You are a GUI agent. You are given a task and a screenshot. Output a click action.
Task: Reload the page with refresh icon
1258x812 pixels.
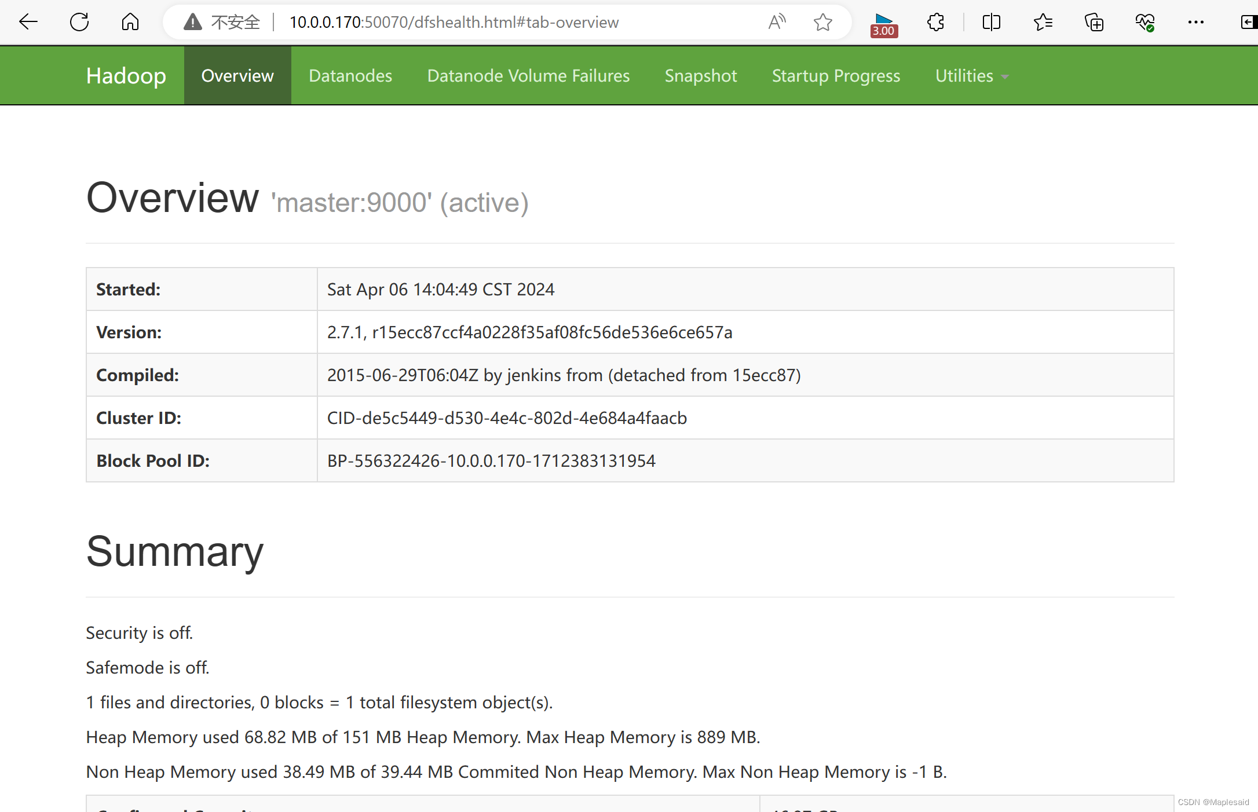click(x=79, y=23)
